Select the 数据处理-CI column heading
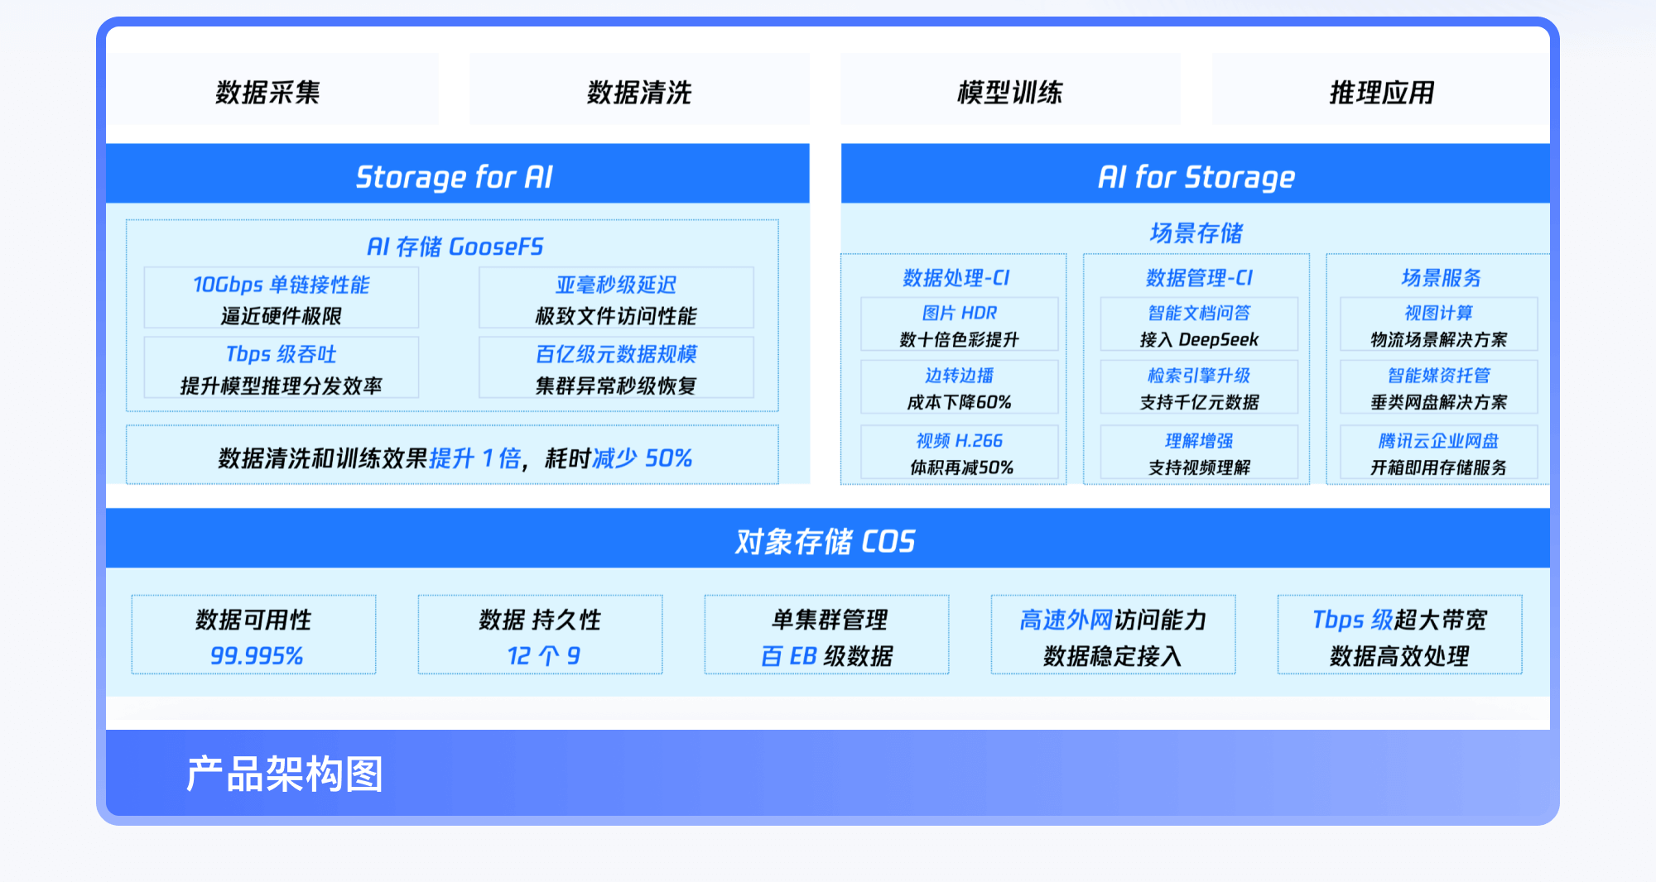 pyautogui.click(x=956, y=278)
